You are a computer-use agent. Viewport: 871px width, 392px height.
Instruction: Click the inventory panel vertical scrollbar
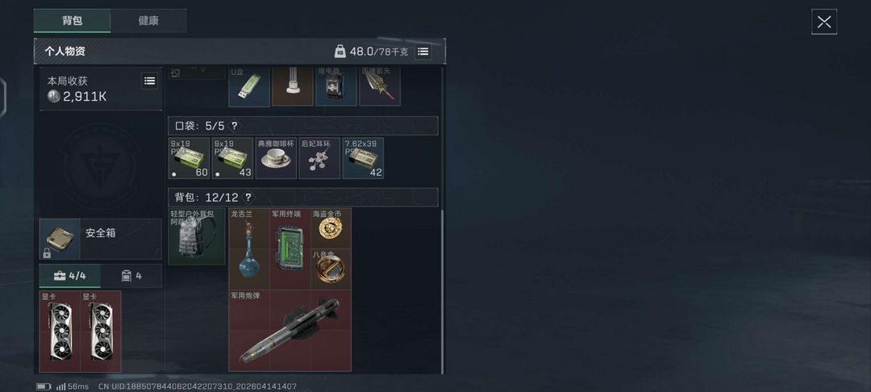[x=442, y=291]
